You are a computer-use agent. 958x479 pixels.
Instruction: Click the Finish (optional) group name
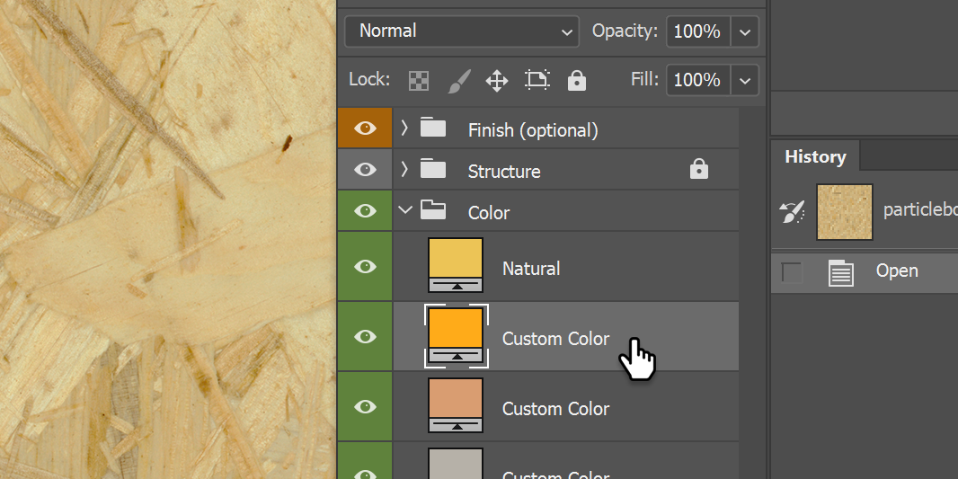click(533, 130)
